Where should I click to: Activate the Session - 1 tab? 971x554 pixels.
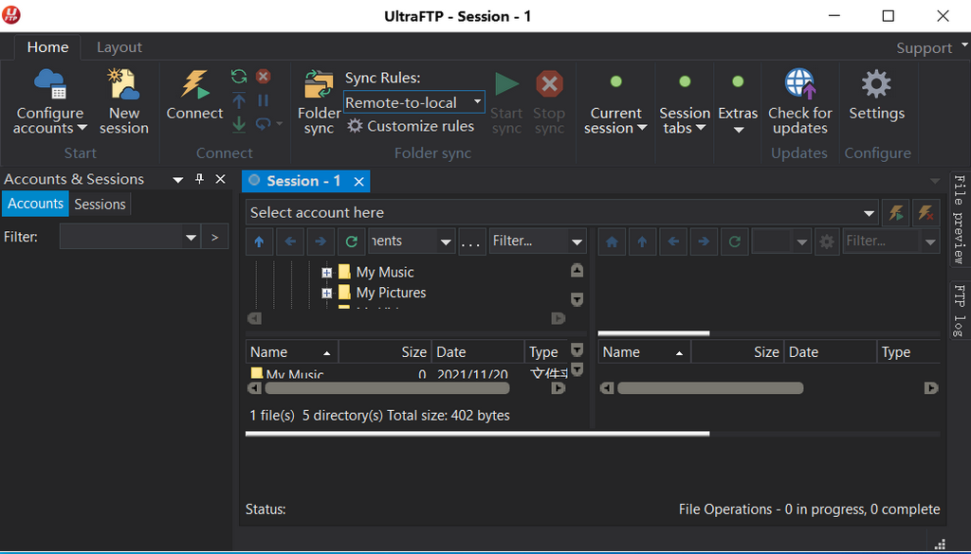(x=303, y=181)
